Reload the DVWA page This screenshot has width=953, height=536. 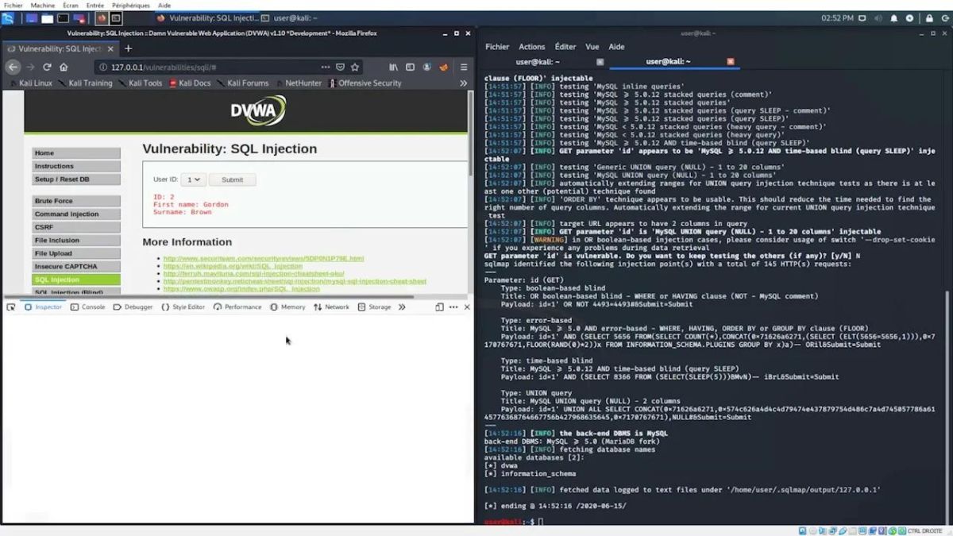tap(47, 67)
